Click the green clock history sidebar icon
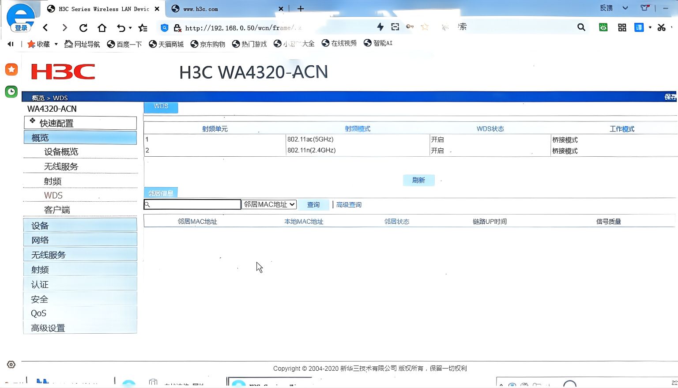The height and width of the screenshot is (388, 678). [11, 91]
